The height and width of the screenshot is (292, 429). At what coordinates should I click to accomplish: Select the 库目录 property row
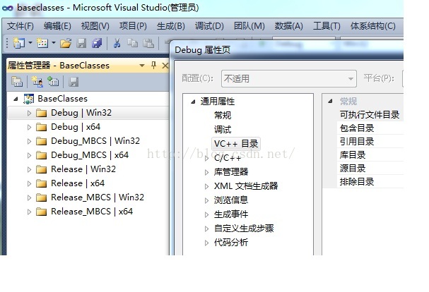[x=370, y=155]
